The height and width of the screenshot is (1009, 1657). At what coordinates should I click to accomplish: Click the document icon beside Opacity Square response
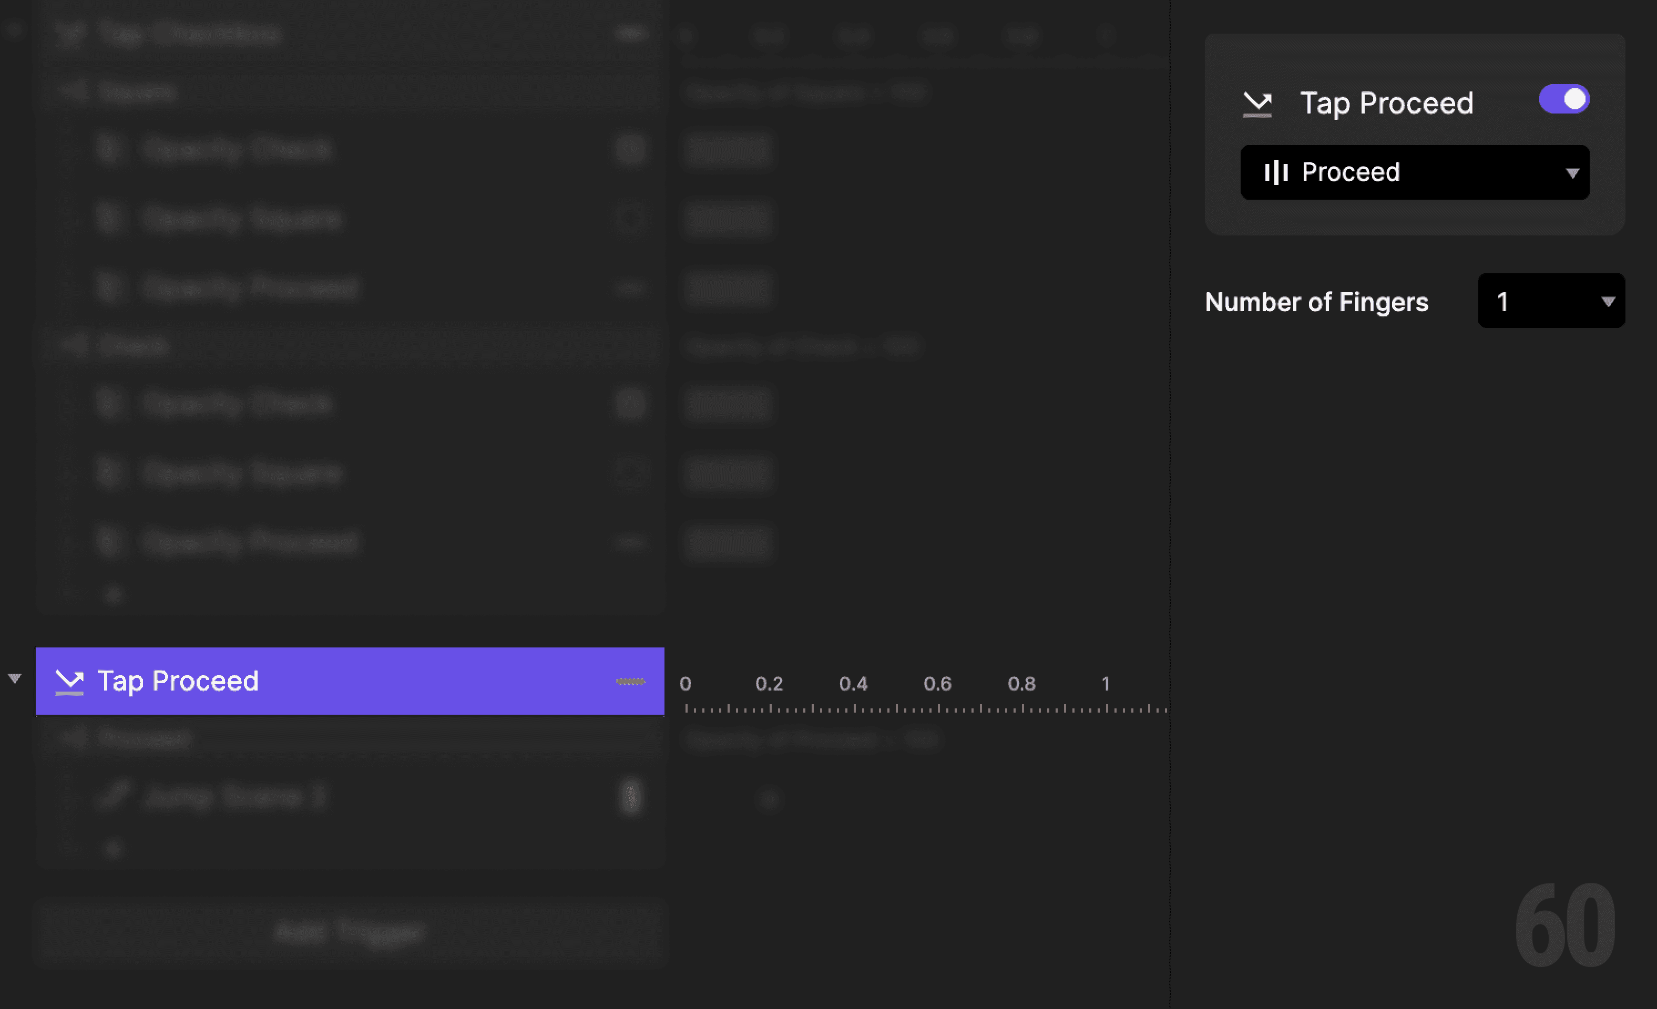110,219
